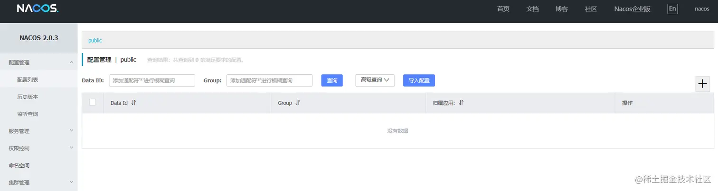Image resolution: width=718 pixels, height=191 pixels.
Task: Click the 导入配置 button
Action: point(419,80)
